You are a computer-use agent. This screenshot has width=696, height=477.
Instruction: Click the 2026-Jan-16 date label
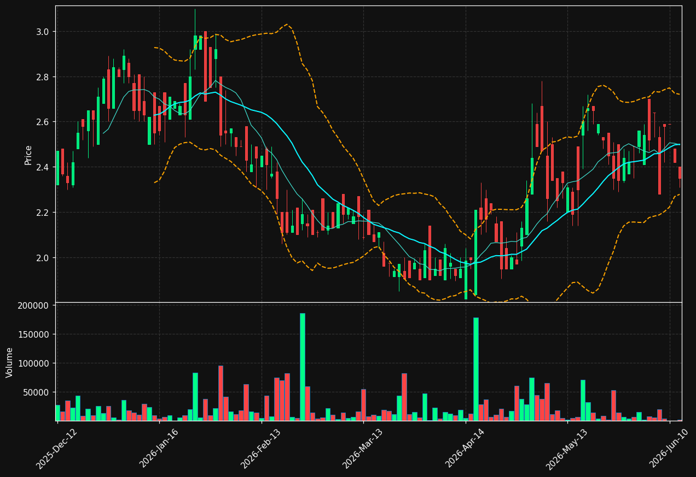(x=159, y=449)
